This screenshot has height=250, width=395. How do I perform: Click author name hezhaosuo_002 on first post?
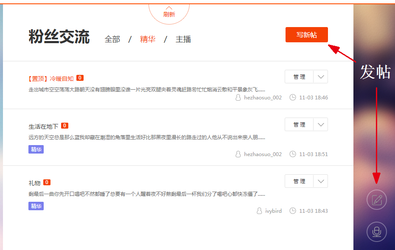point(263,97)
